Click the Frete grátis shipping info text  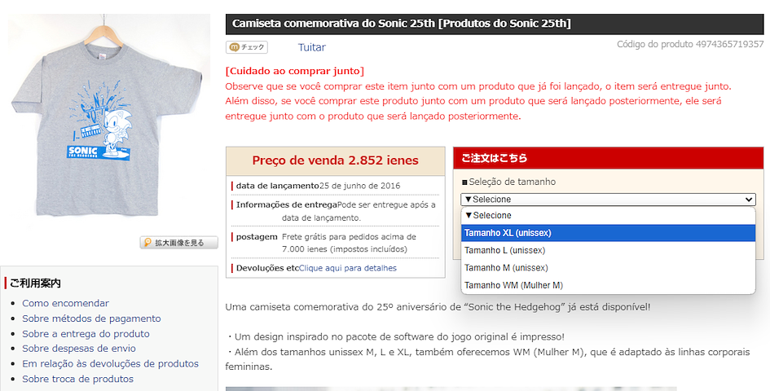pyautogui.click(x=350, y=243)
